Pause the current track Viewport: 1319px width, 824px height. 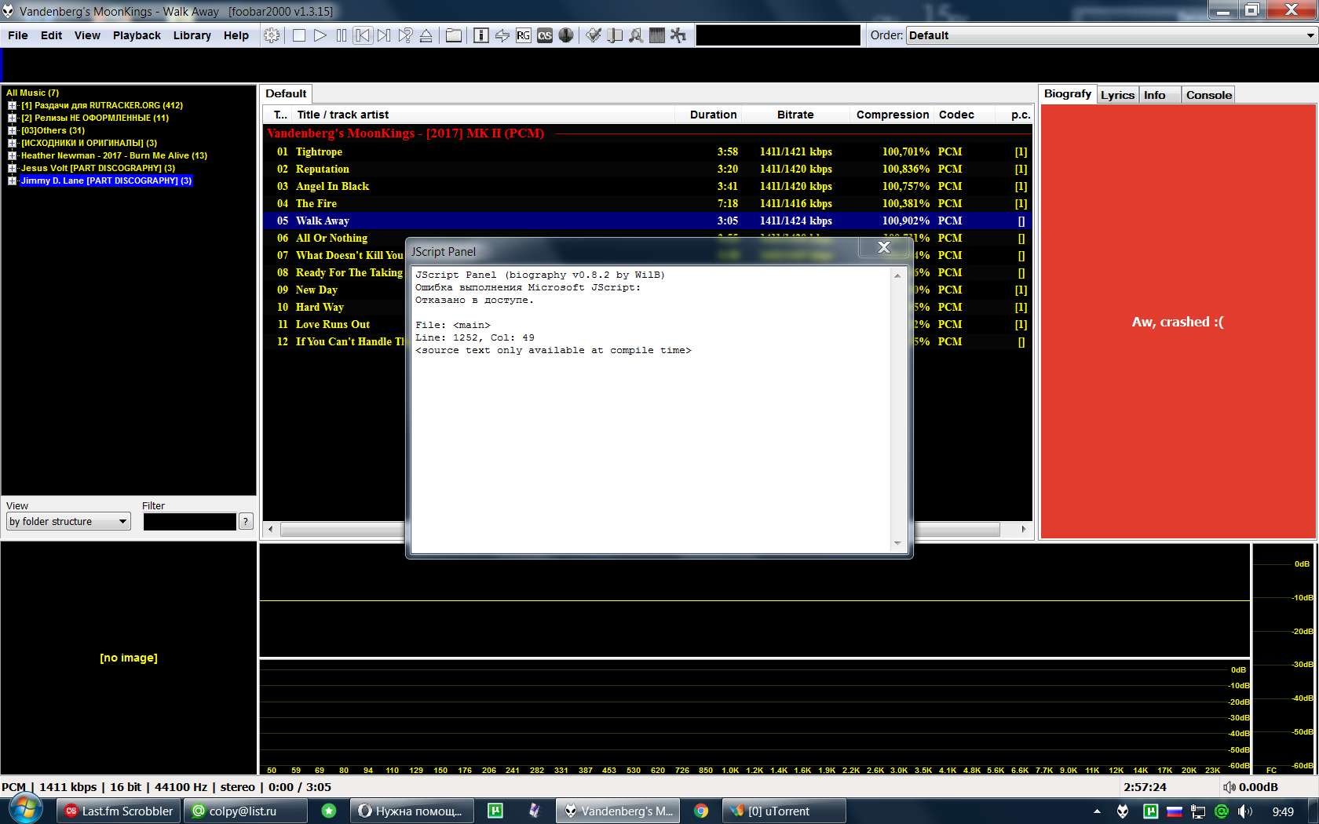click(x=341, y=35)
